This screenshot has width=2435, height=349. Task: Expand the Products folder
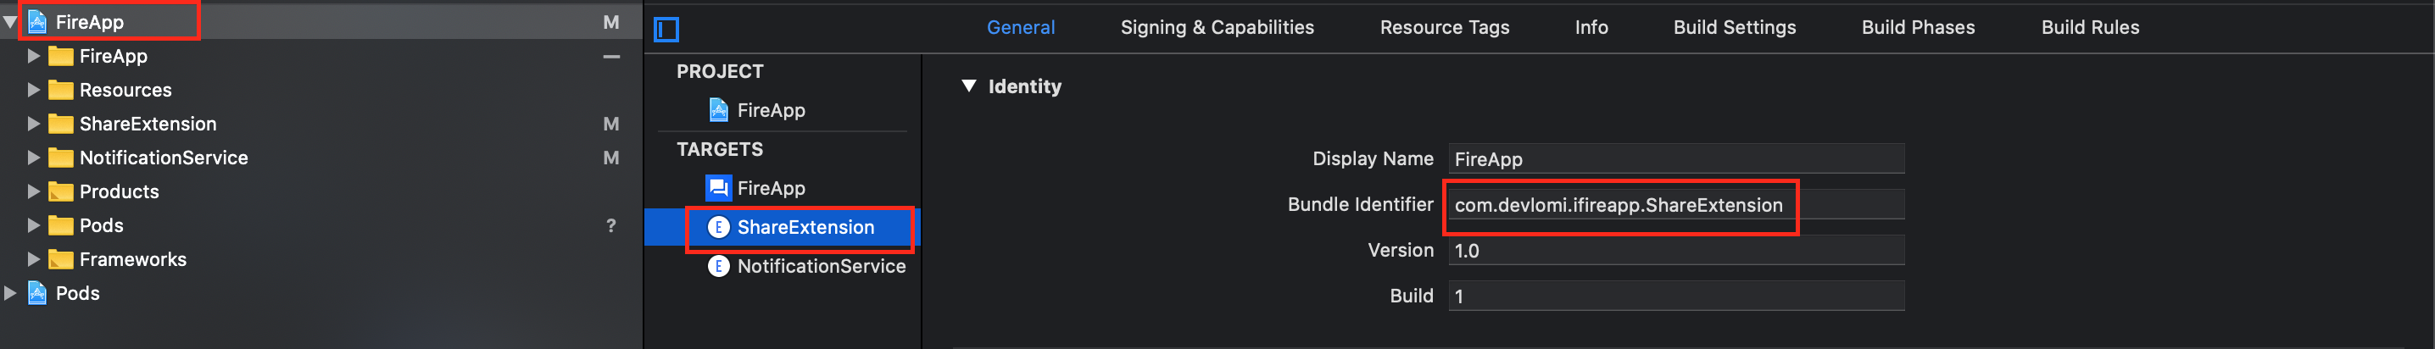coord(33,191)
